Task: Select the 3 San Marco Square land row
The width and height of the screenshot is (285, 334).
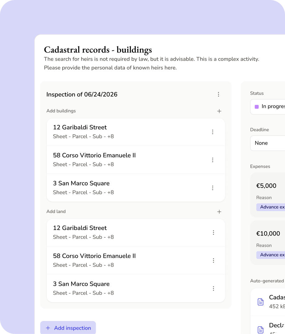Action: pyautogui.click(x=136, y=288)
